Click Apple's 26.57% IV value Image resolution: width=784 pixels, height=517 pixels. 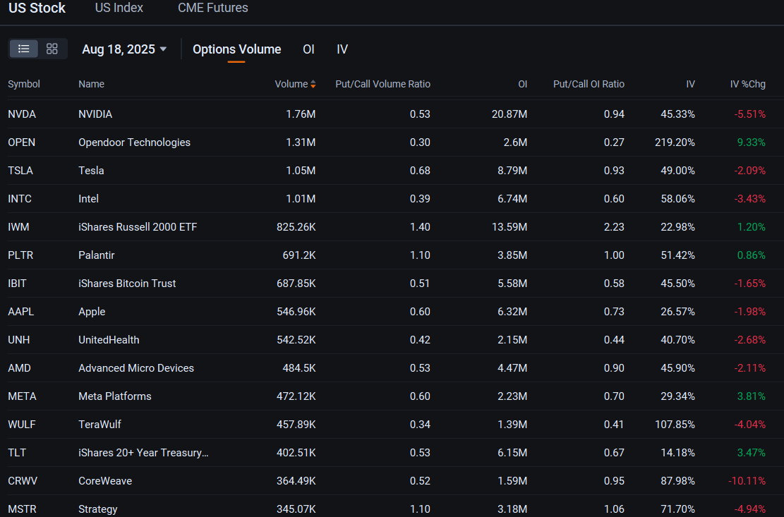(678, 312)
